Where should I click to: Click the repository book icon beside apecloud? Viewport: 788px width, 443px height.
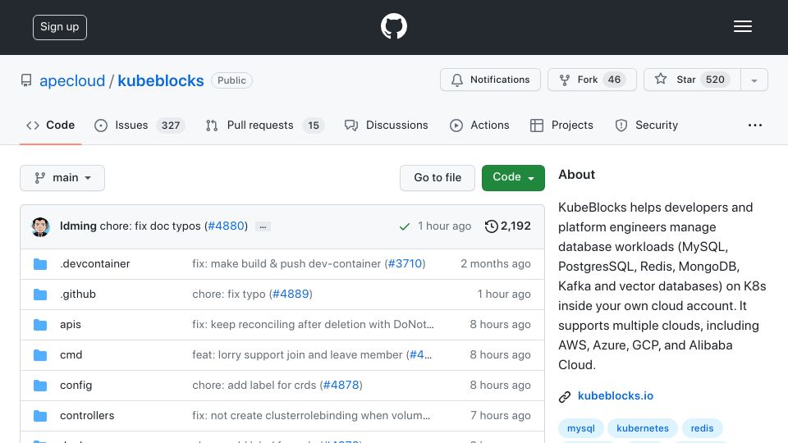(26, 80)
